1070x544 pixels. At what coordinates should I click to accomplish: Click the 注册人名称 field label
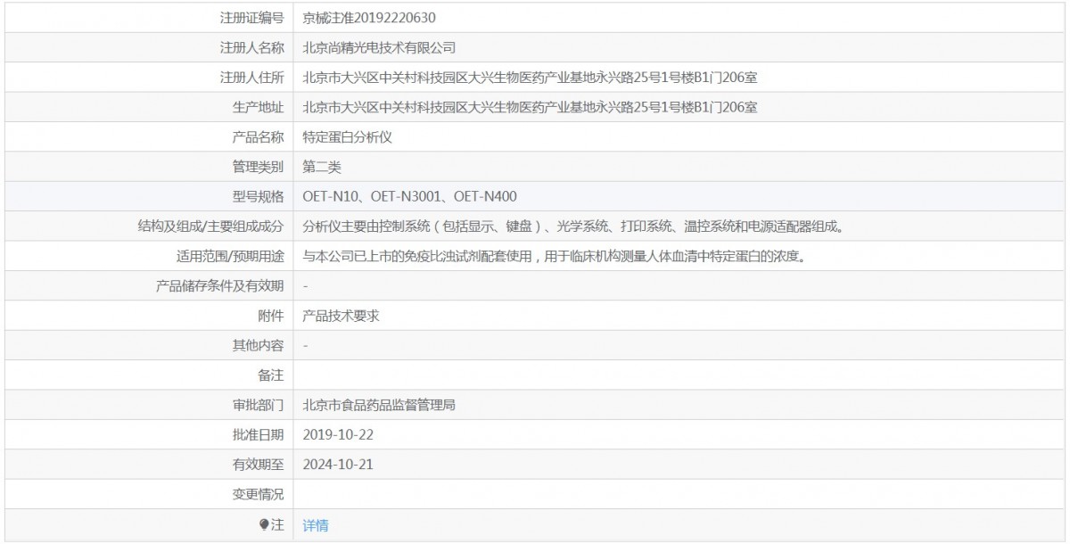tap(251, 48)
